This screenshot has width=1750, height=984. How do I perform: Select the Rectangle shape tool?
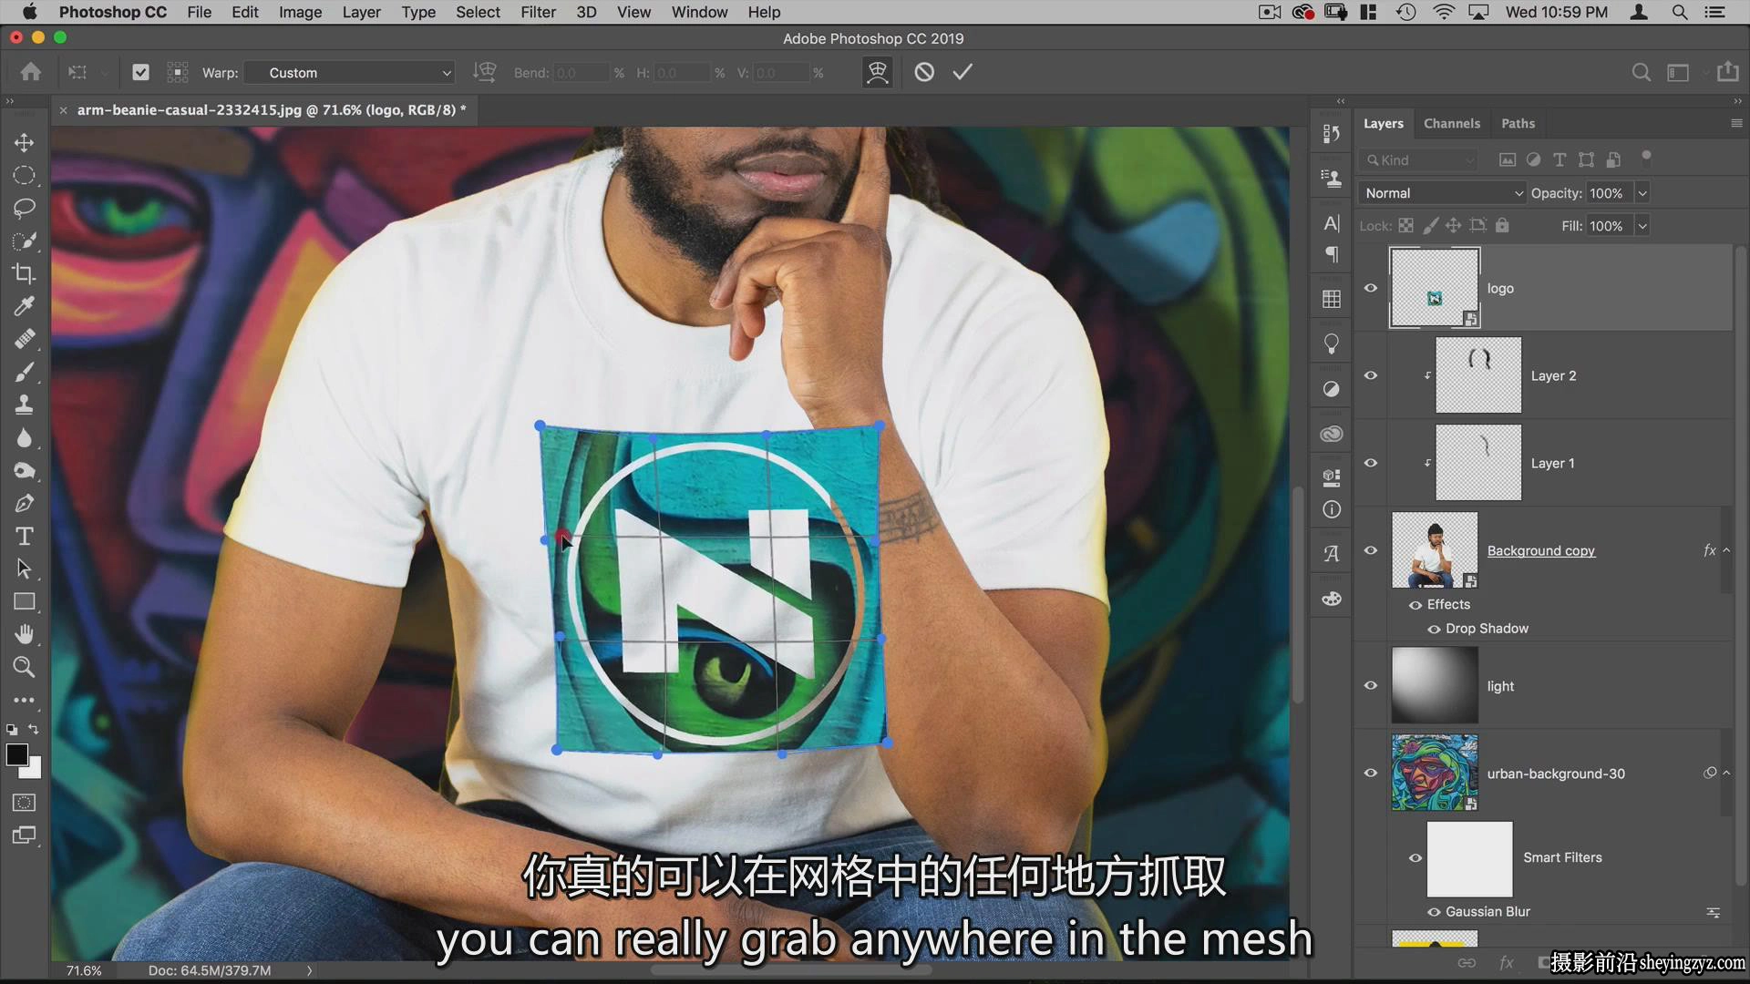coord(25,601)
